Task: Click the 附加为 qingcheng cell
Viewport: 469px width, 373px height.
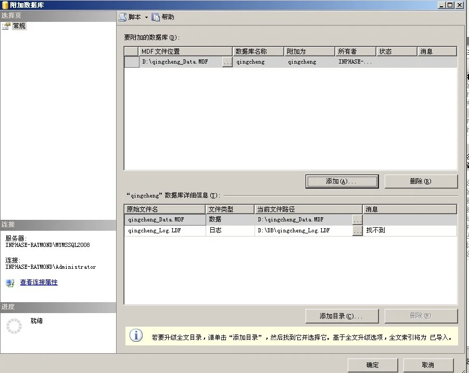Action: [x=302, y=62]
